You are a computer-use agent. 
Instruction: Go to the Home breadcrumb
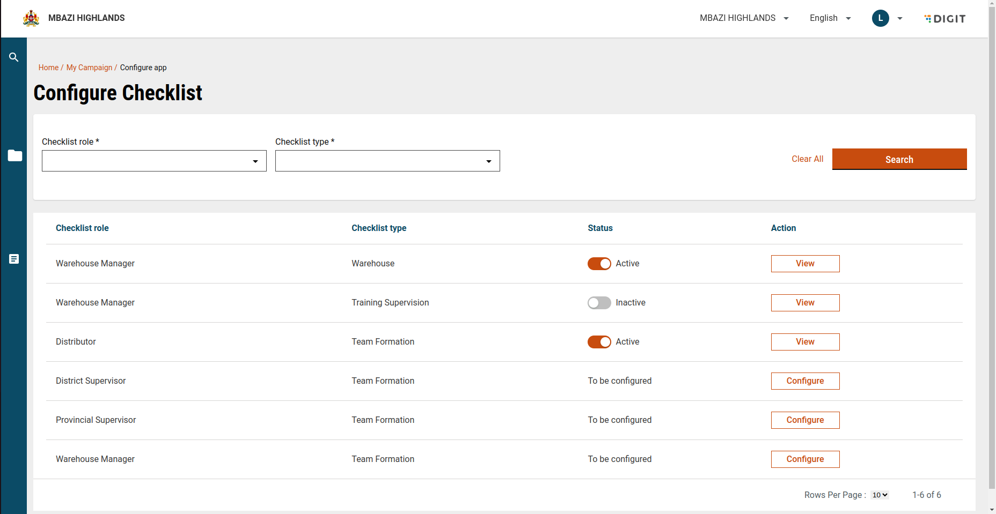48,68
